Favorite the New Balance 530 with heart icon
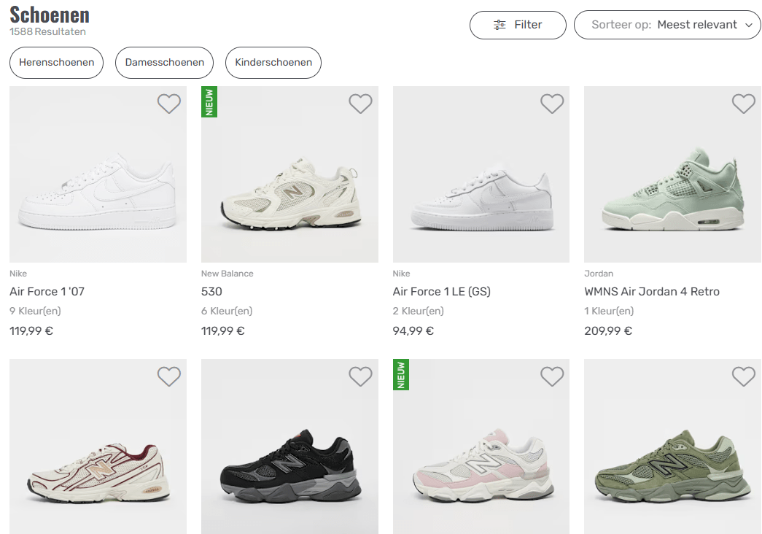This screenshot has height=534, width=762. click(x=360, y=104)
